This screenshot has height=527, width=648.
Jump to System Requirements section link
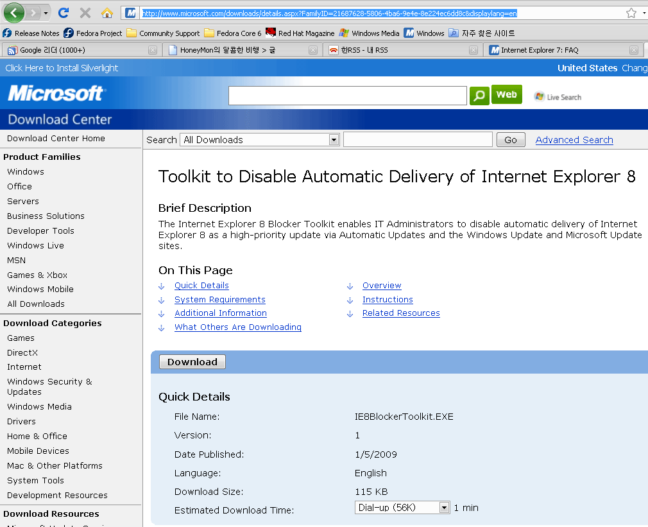(220, 300)
